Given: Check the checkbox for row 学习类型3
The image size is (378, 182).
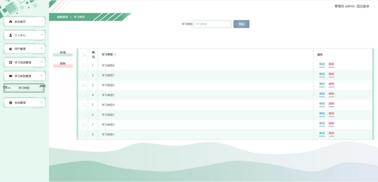Looking at the screenshot, I should click(x=84, y=115).
